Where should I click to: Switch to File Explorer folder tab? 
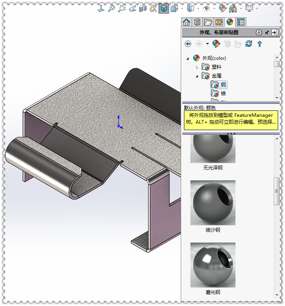pos(208,22)
